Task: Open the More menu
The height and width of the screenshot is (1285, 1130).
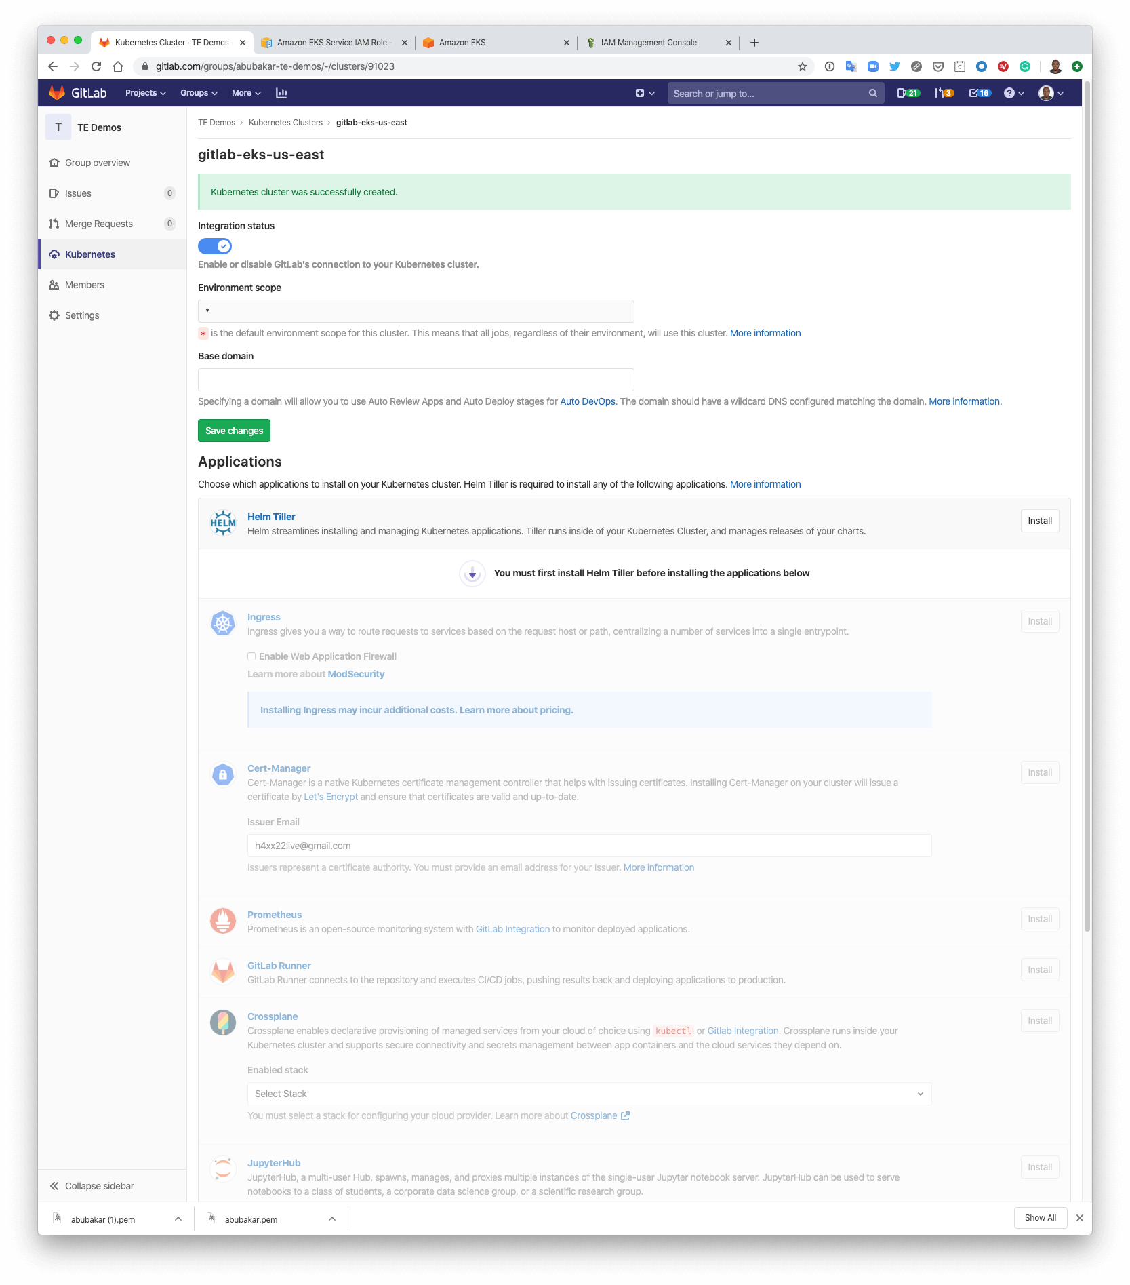Action: pyautogui.click(x=246, y=93)
